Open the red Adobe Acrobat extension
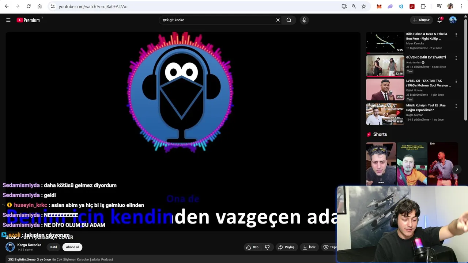This screenshot has height=263, width=468. [412, 6]
